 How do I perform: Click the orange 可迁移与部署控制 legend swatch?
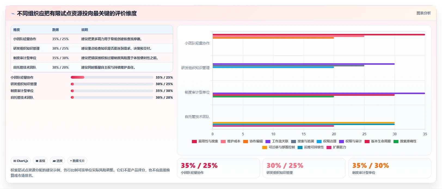pyautogui.click(x=265, y=147)
